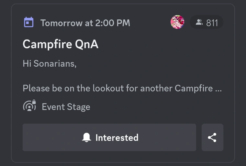
Task: Click the bell icon on Interested button
Action: click(86, 138)
